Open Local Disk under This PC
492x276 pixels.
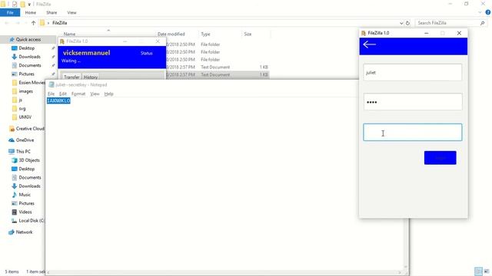(x=32, y=221)
